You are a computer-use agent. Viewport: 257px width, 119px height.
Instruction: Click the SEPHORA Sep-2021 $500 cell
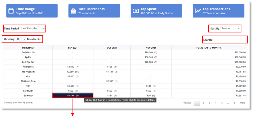(x=73, y=91)
